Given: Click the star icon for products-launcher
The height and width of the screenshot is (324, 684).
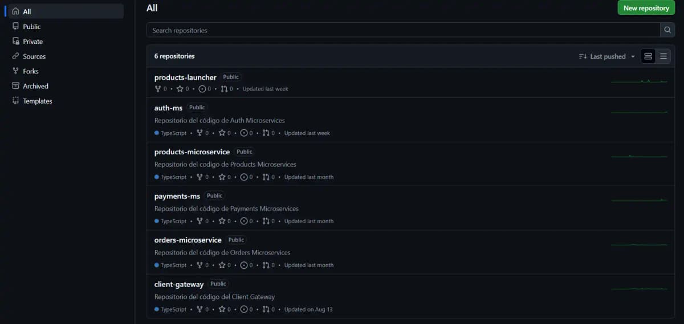Looking at the screenshot, I should [x=180, y=89].
